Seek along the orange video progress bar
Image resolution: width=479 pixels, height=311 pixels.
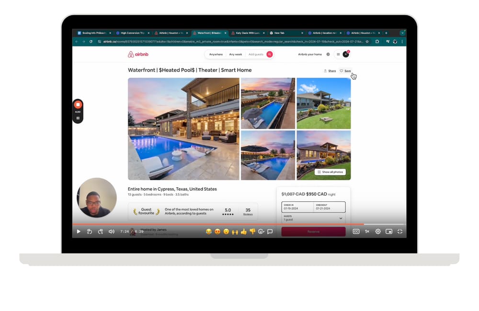click(239, 224)
